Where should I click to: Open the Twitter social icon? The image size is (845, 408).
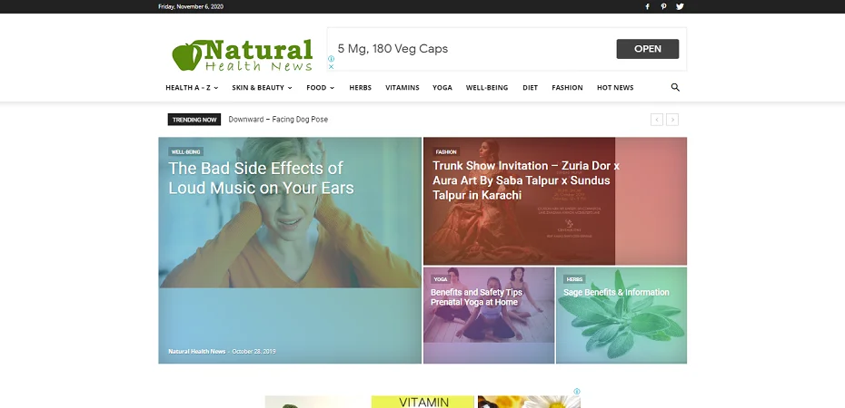680,6
